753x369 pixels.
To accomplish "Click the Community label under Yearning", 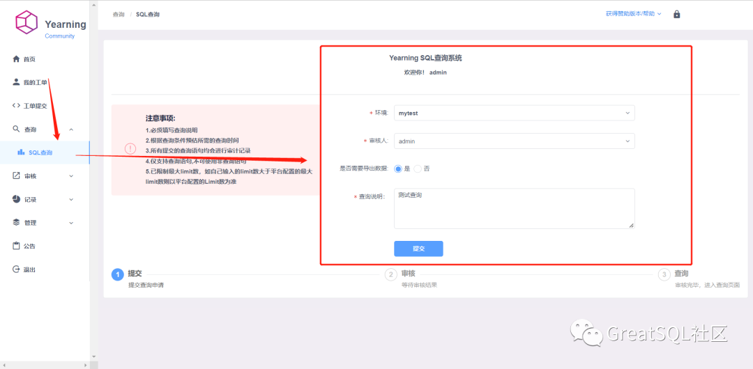I will pyautogui.click(x=59, y=36).
